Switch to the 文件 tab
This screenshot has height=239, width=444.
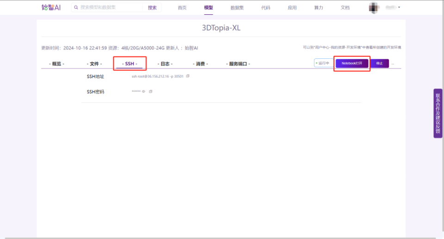[x=94, y=64]
